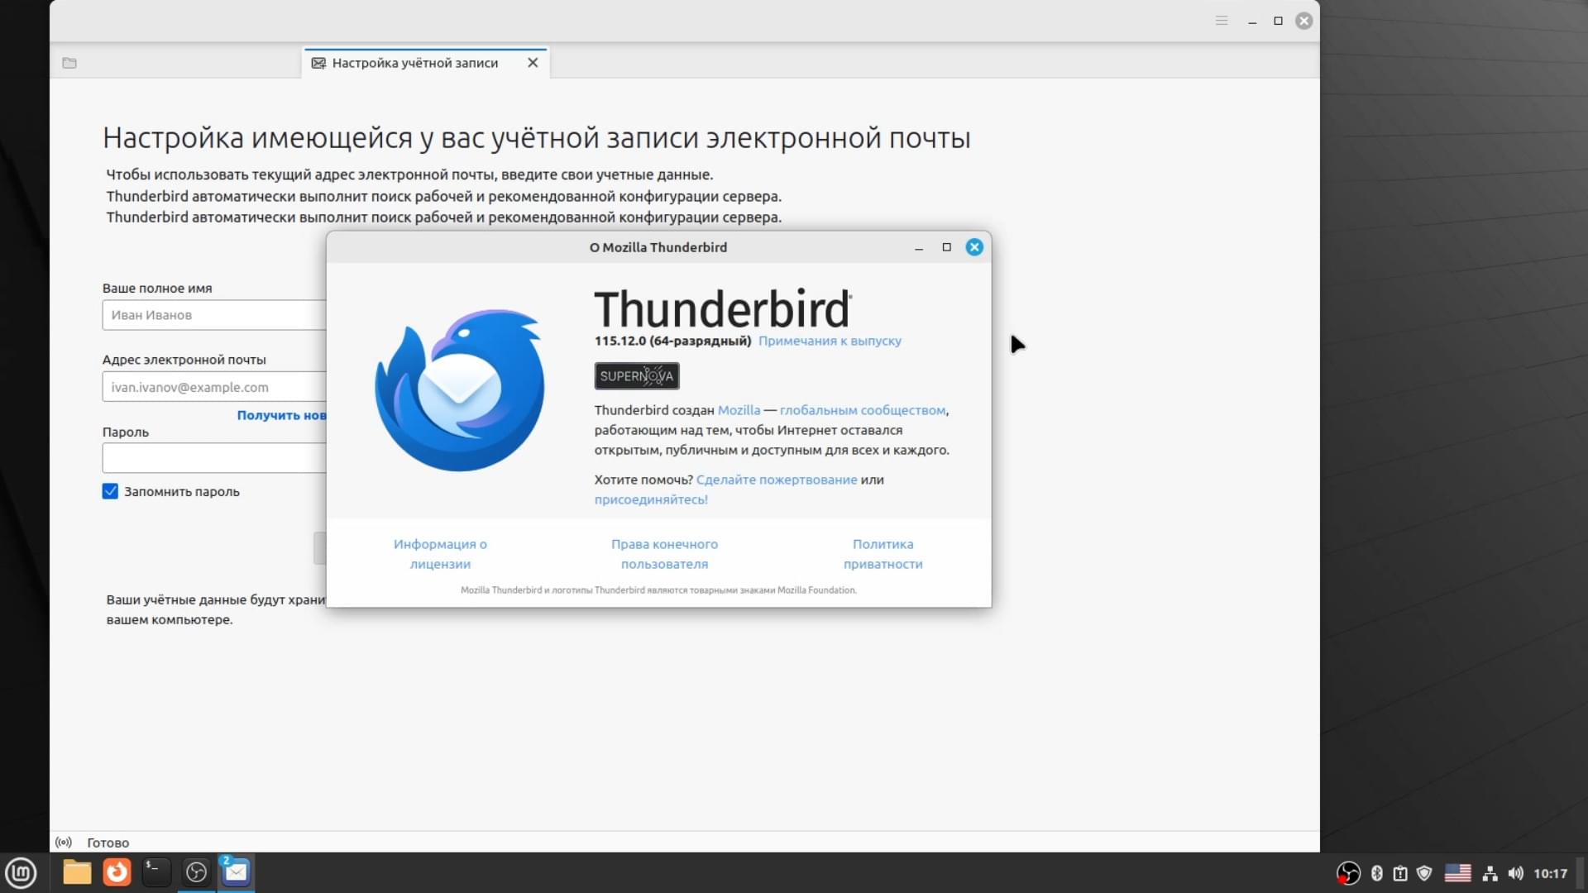Screen dimensions: 1588x893
Task: Maximize the main Thunderbird window
Action: [1278, 21]
